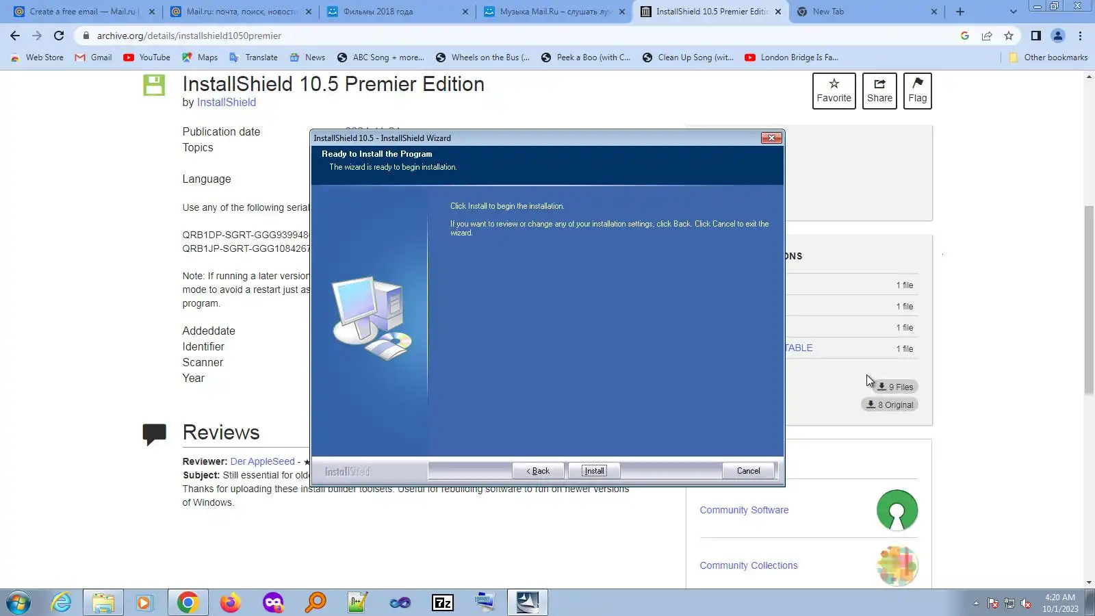Open the News bookmark
The width and height of the screenshot is (1095, 616).
click(x=307, y=57)
